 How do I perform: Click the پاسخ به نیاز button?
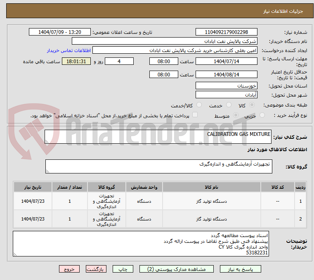[240, 269]
